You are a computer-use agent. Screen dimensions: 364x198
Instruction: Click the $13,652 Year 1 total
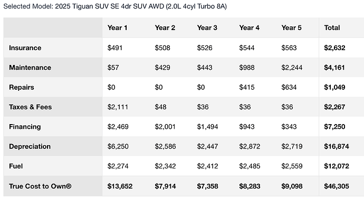(x=120, y=186)
